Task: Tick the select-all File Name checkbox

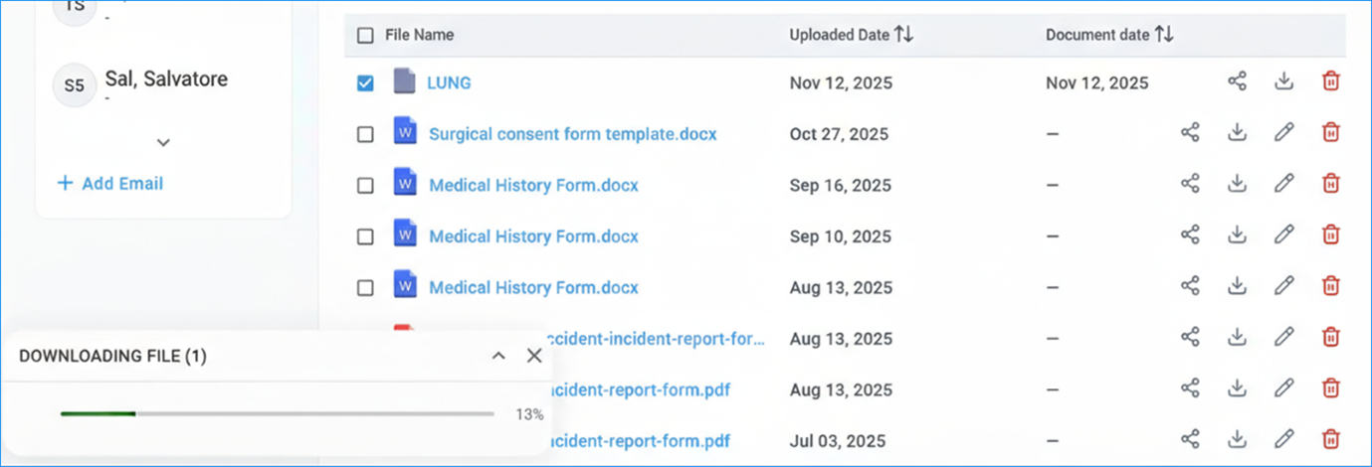Action: tap(365, 36)
